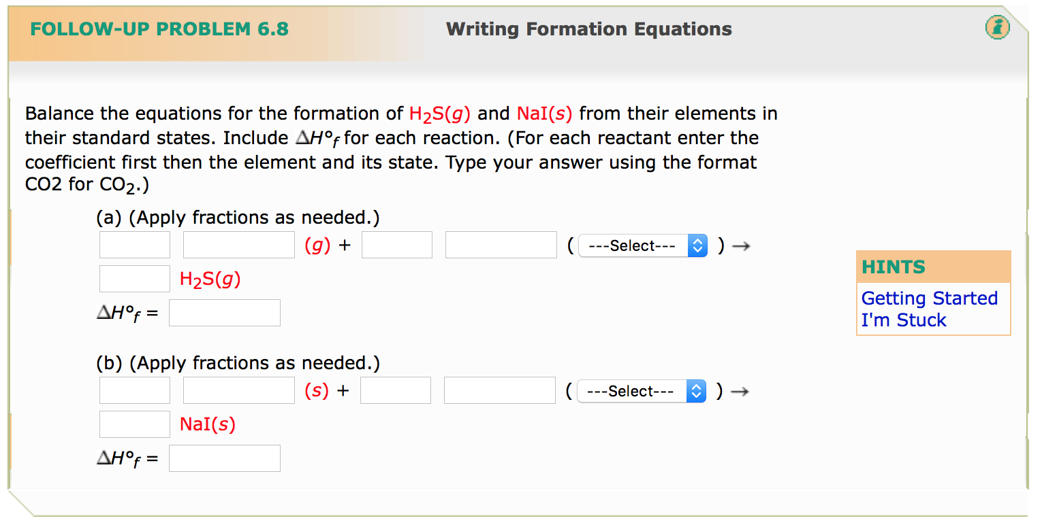
Task: Click the HINTS panel header
Action: 893,267
